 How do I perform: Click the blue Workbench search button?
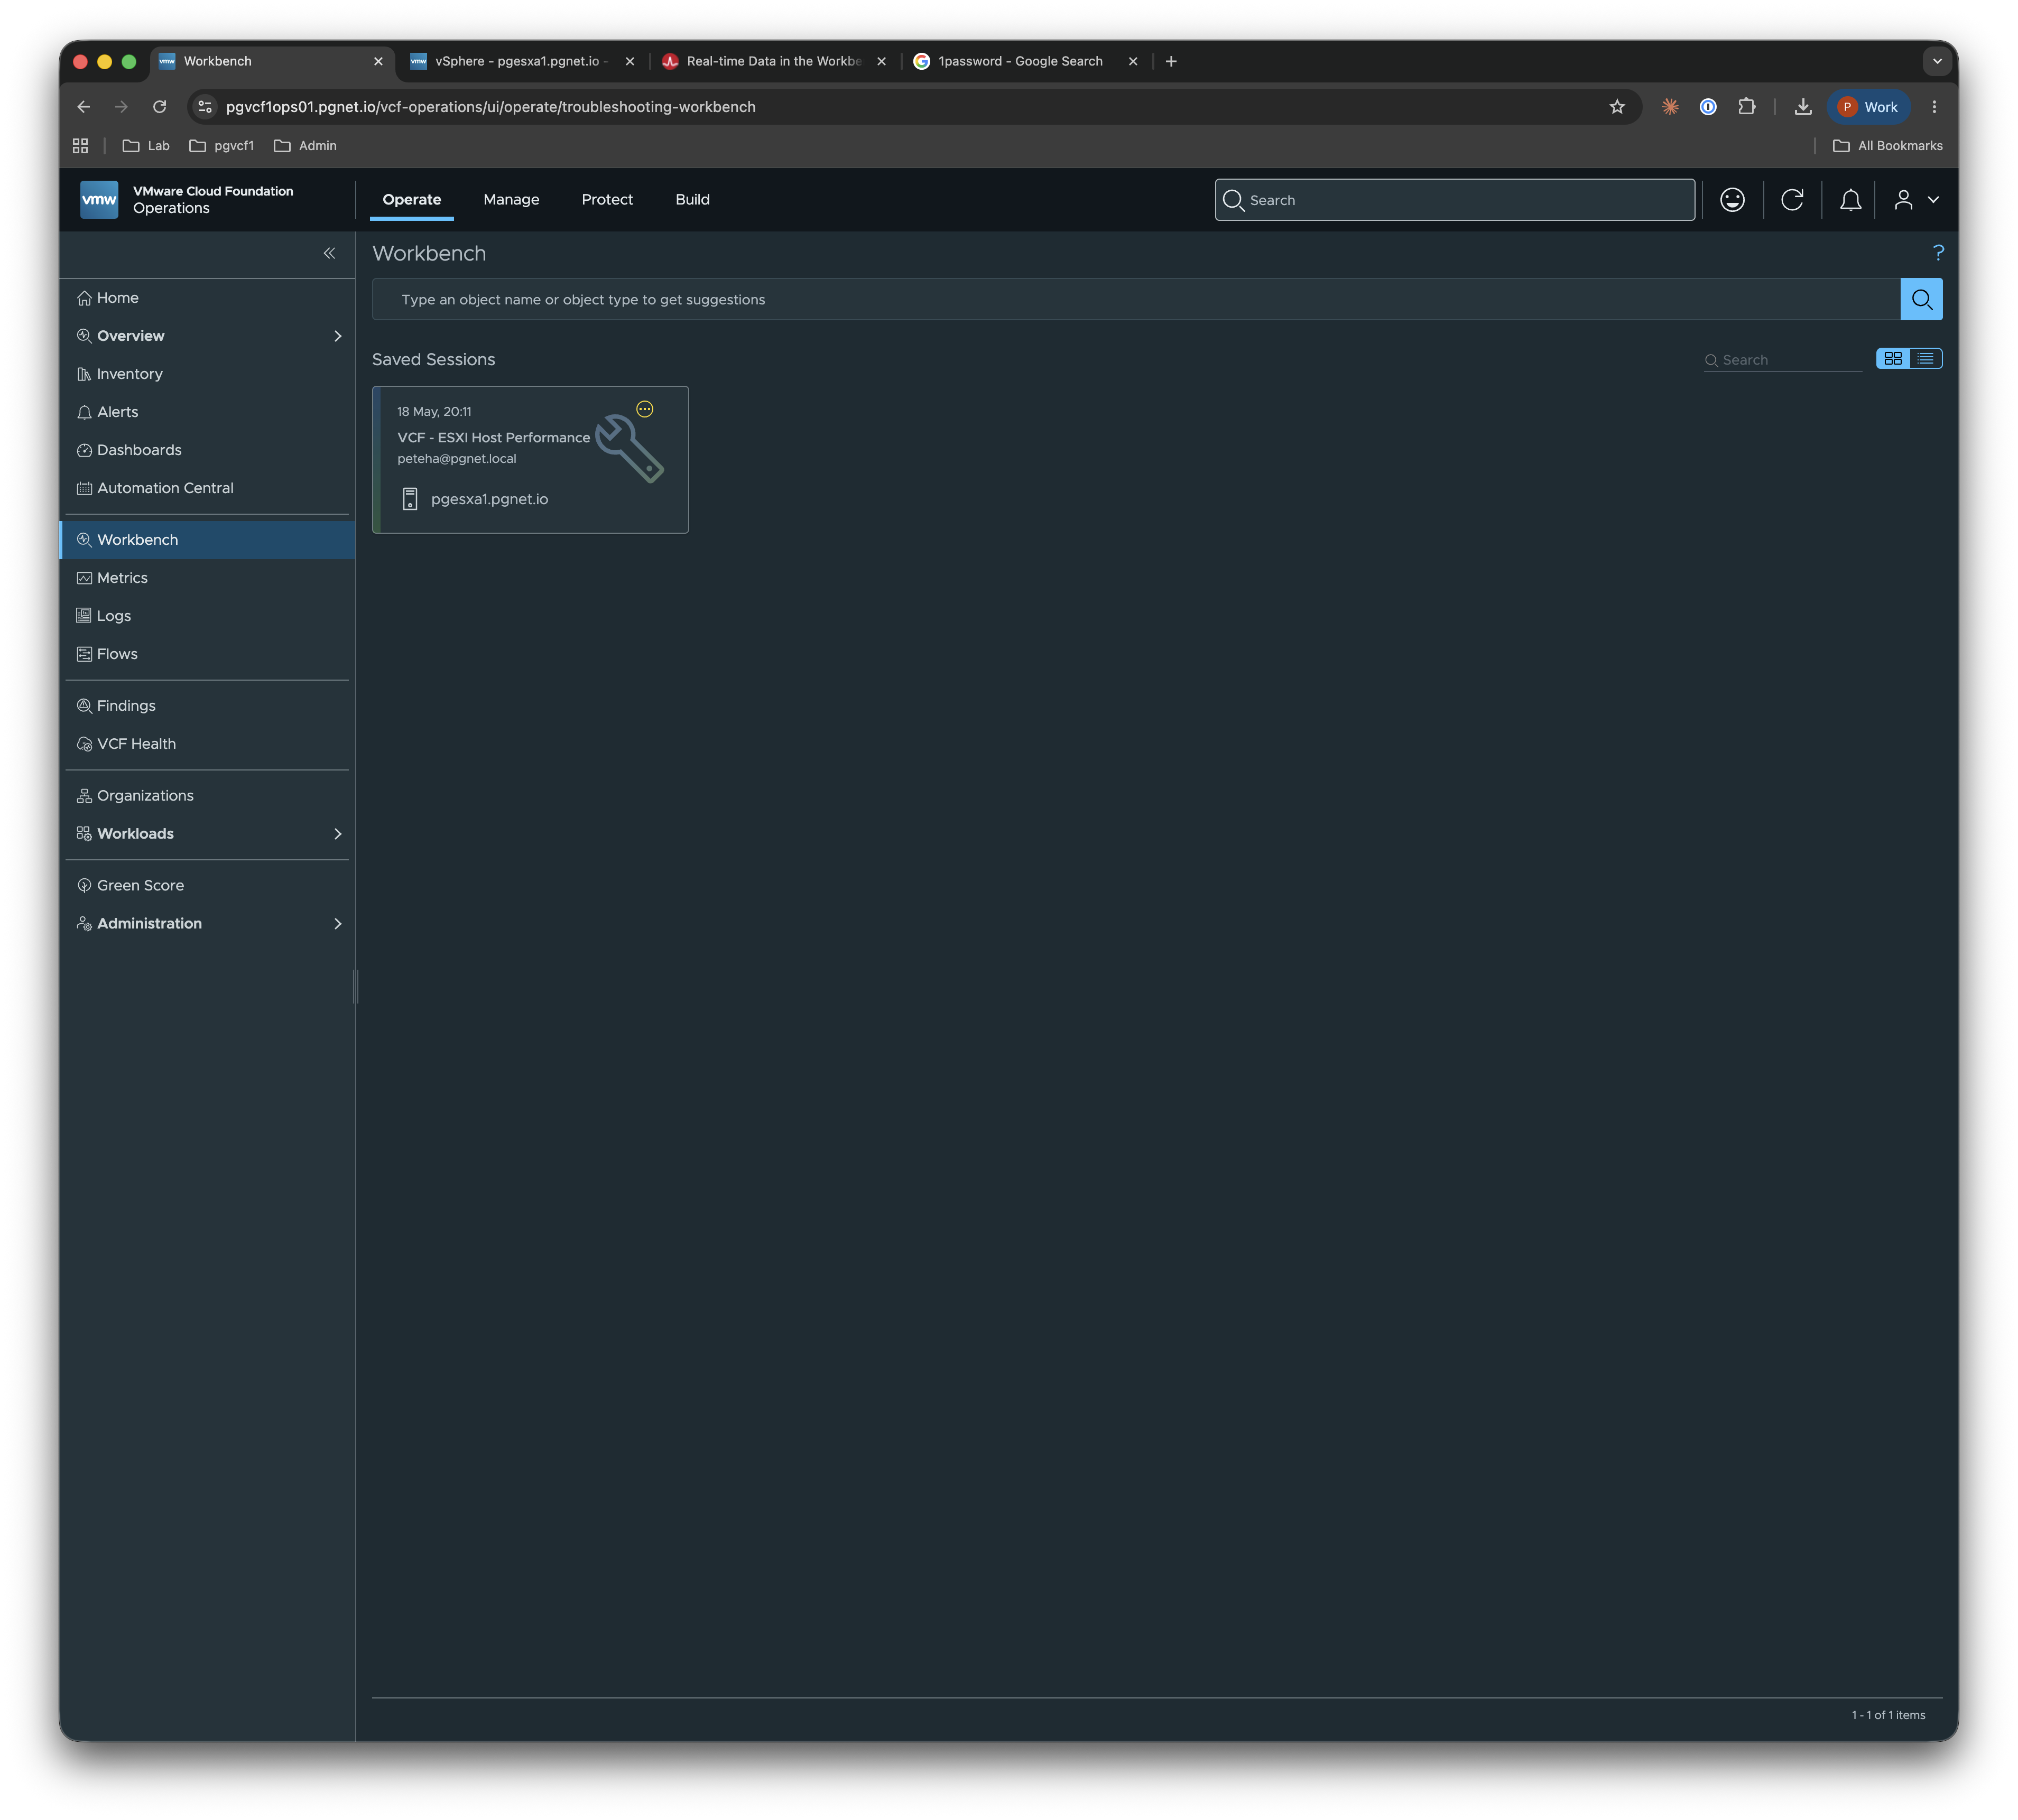[x=1921, y=300]
